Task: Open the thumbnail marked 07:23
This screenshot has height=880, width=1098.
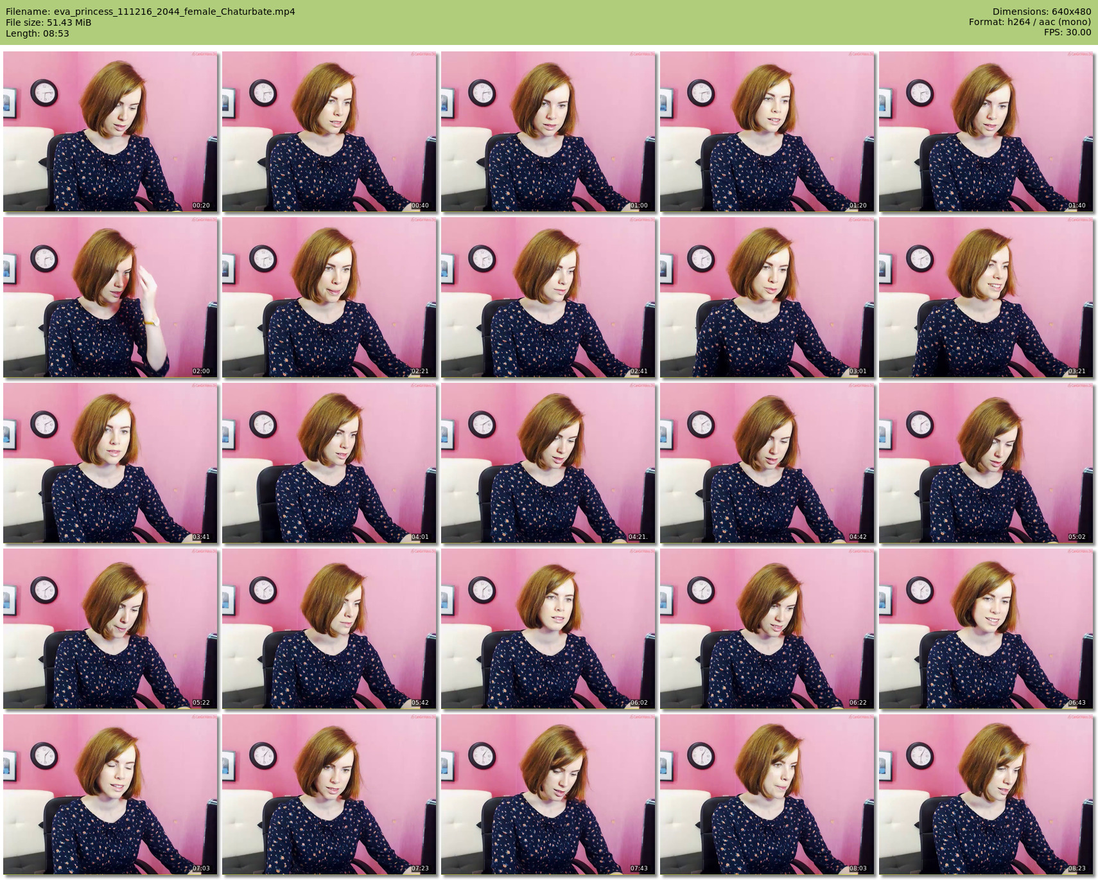Action: coord(329,795)
